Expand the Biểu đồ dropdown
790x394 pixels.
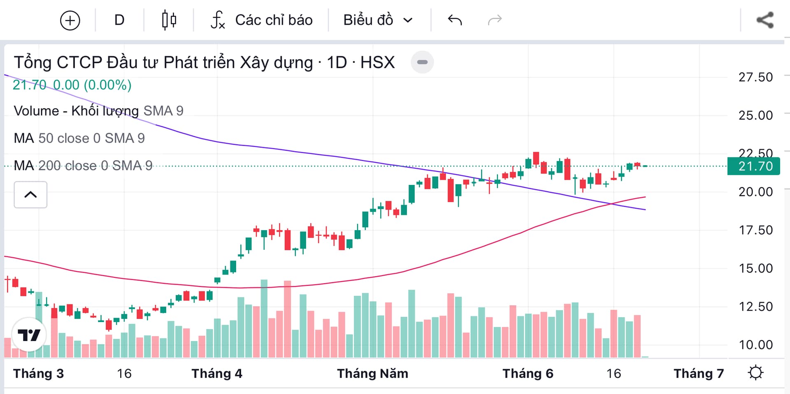378,20
